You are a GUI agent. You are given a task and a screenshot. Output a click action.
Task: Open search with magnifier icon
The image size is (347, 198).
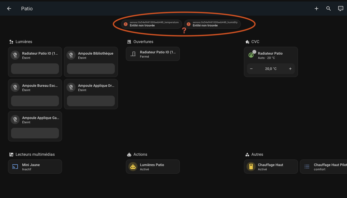click(x=328, y=9)
